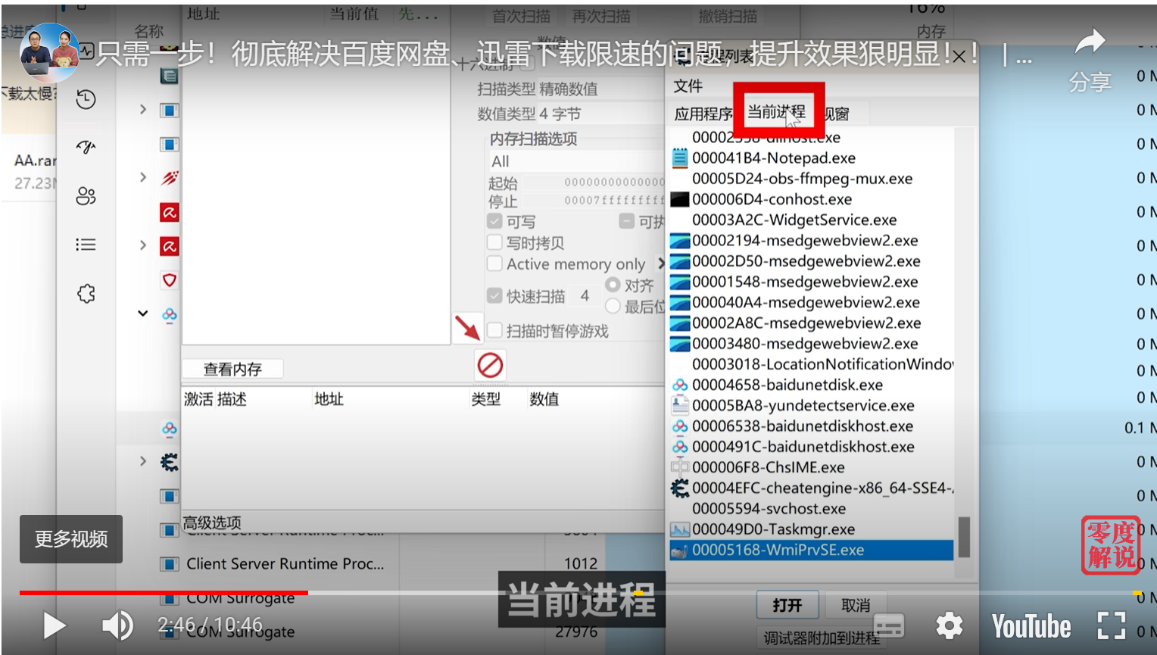Open Task Manager performance icon
Viewport: 1157px width, 655px height.
86,51
